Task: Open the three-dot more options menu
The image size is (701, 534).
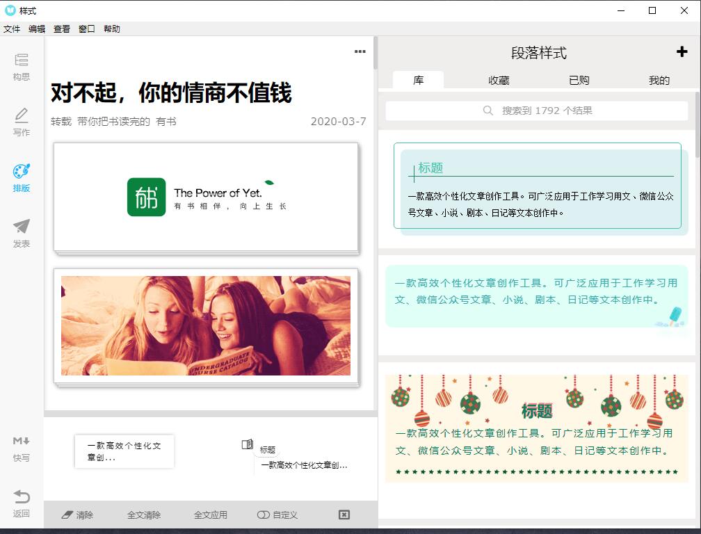Action: coord(360,51)
